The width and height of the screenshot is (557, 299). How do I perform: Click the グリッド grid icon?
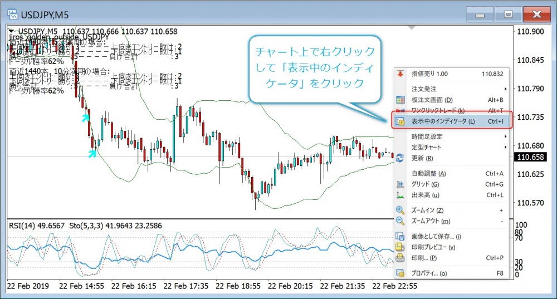tap(399, 184)
